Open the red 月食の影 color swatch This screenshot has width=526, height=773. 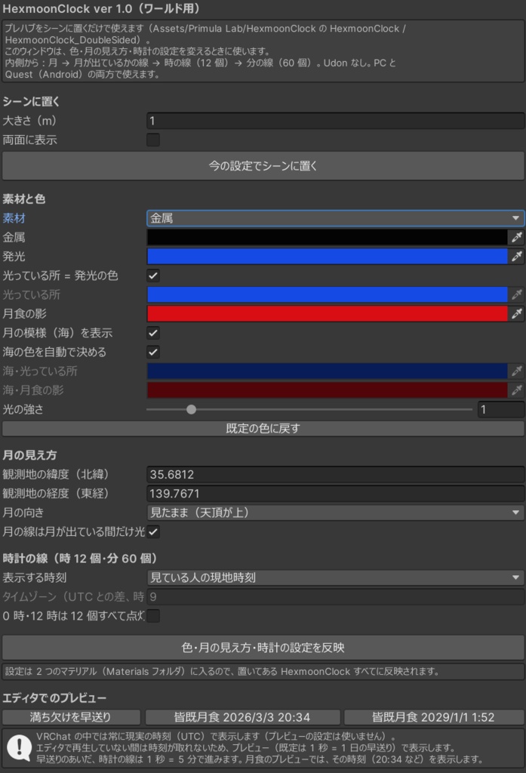[x=328, y=313]
